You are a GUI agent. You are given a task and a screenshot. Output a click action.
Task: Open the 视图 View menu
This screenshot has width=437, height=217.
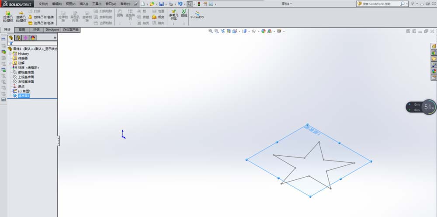[70, 4]
